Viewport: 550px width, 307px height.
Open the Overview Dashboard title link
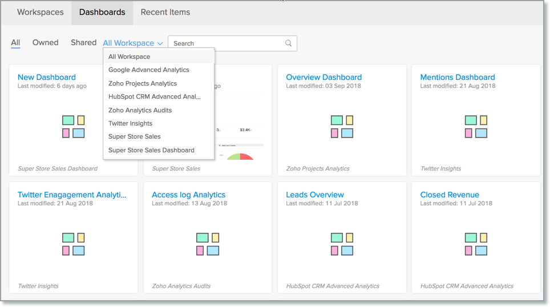pyautogui.click(x=324, y=77)
